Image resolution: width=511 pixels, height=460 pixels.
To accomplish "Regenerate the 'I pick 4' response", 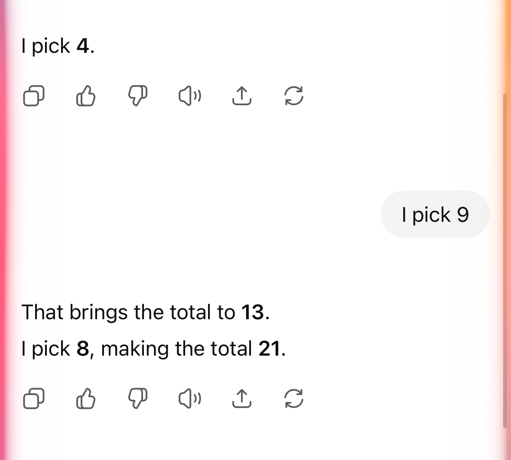I will coord(294,96).
